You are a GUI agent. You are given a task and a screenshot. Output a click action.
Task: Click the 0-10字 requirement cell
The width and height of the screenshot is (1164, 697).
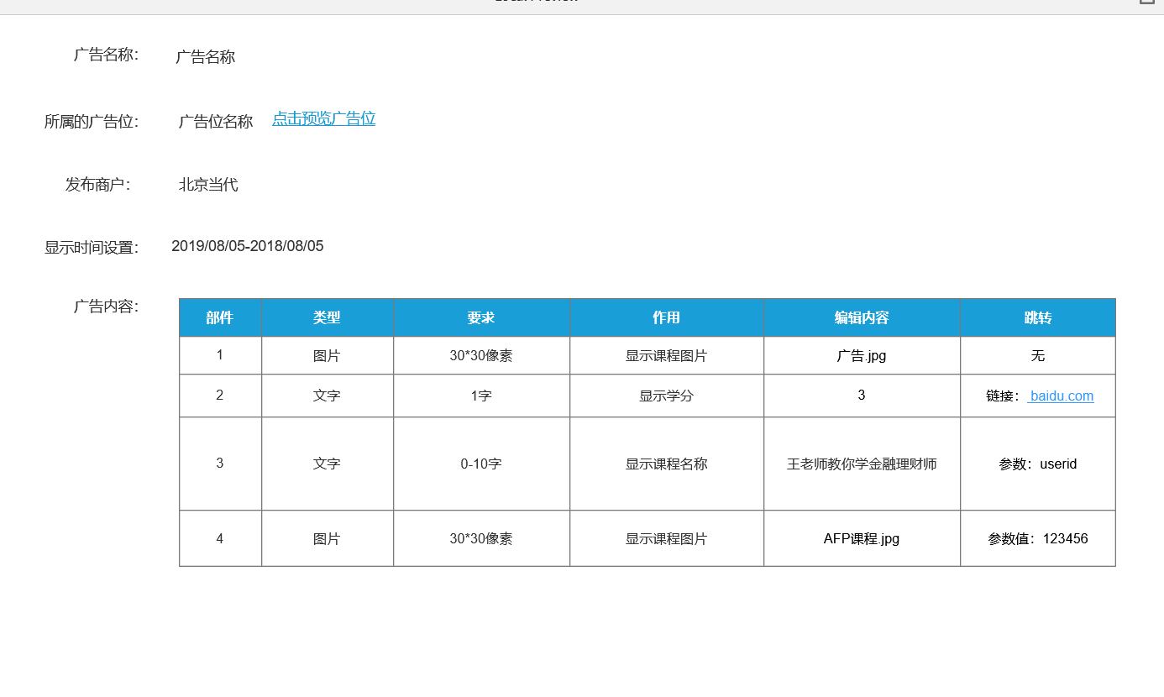point(481,464)
